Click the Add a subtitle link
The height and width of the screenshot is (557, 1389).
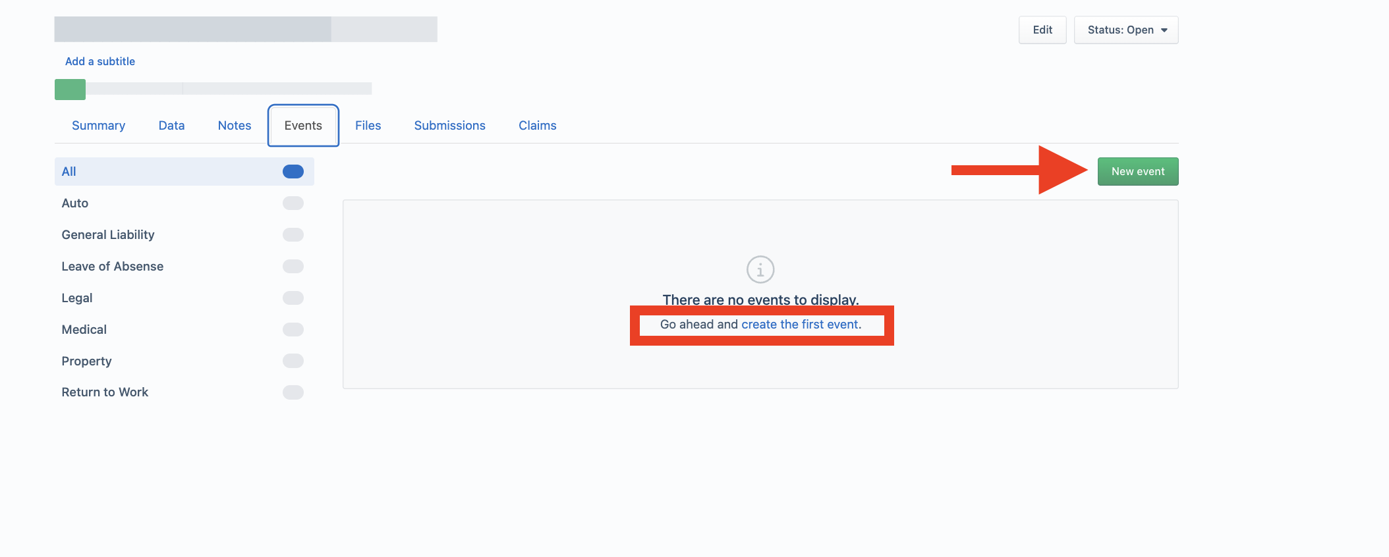point(100,61)
